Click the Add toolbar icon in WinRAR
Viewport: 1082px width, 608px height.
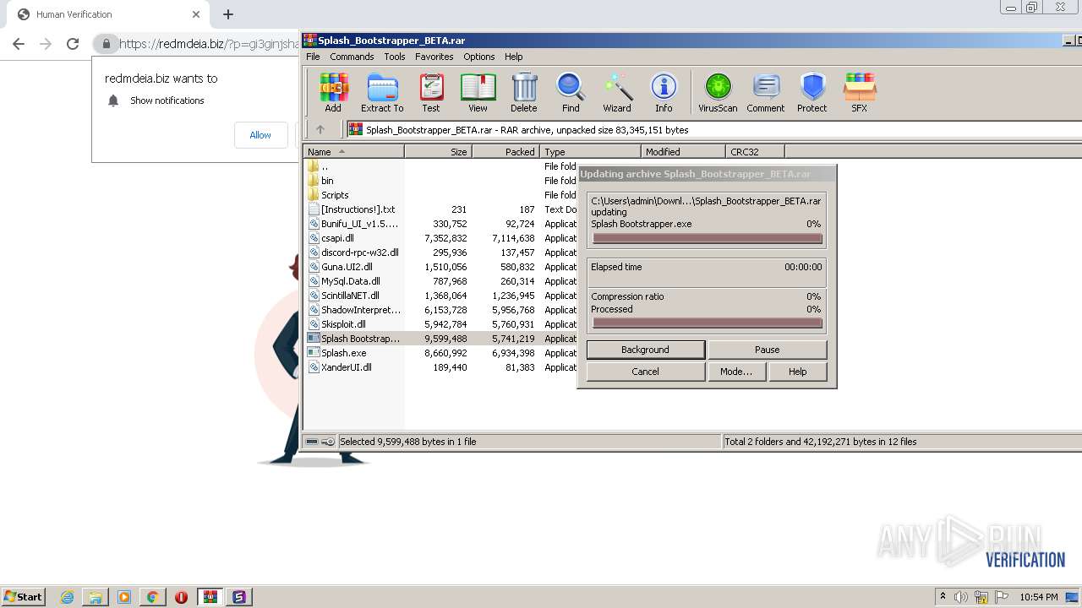point(333,92)
